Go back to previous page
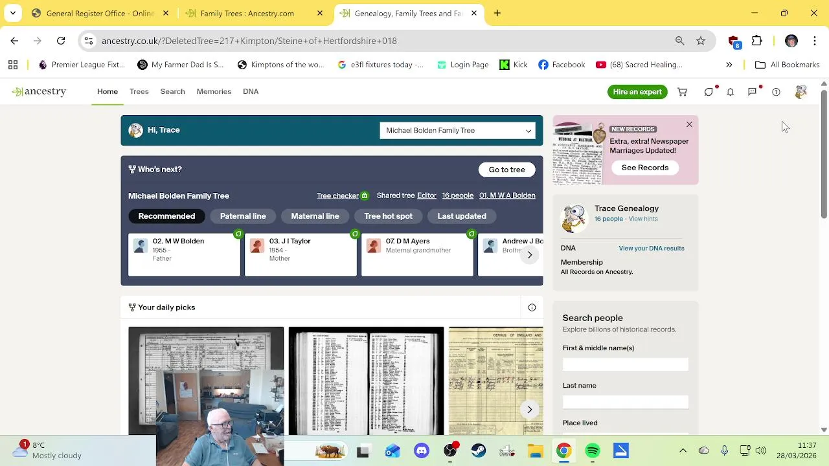Screen dimensions: 829x466 [x=14, y=41]
